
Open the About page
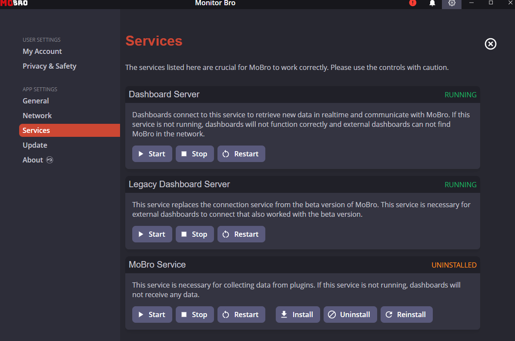(33, 160)
